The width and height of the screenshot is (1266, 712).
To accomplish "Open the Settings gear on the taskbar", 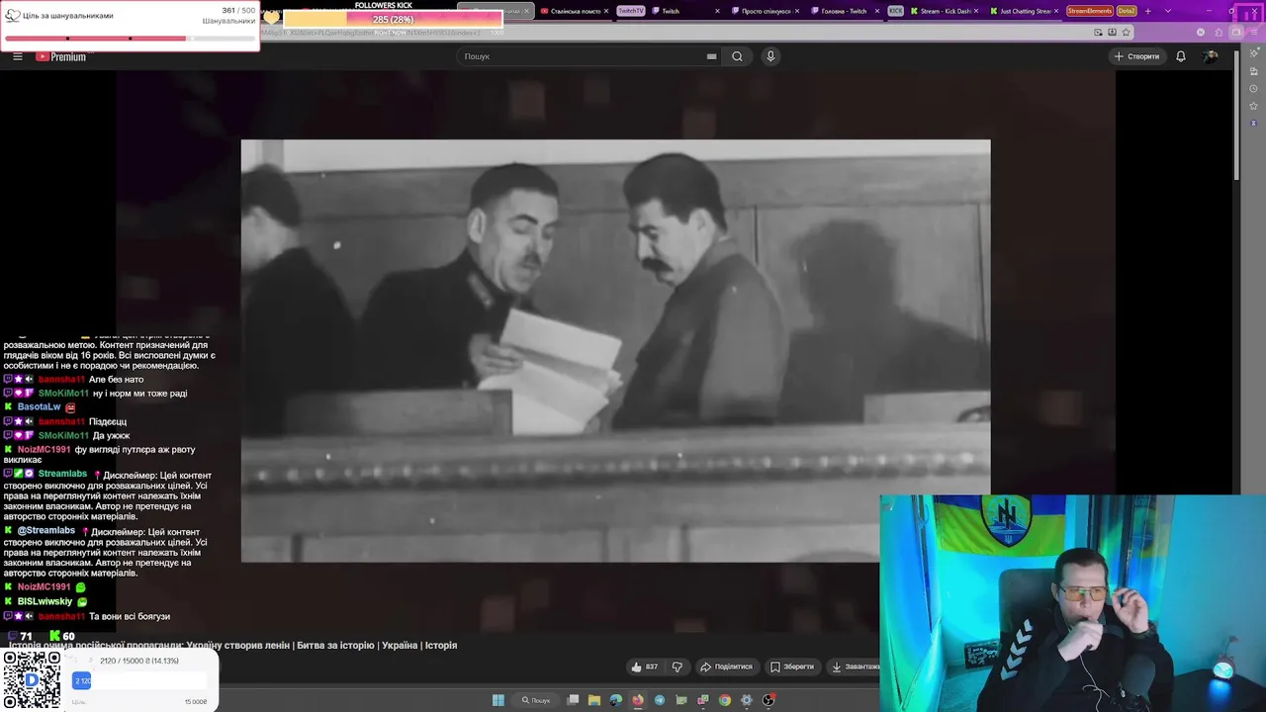I will 747,700.
